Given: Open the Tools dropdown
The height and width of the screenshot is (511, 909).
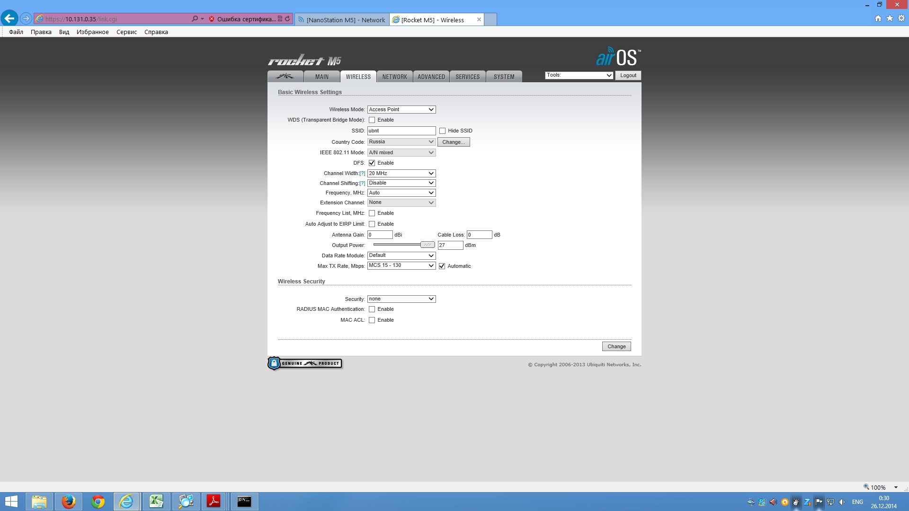Looking at the screenshot, I should pos(579,75).
